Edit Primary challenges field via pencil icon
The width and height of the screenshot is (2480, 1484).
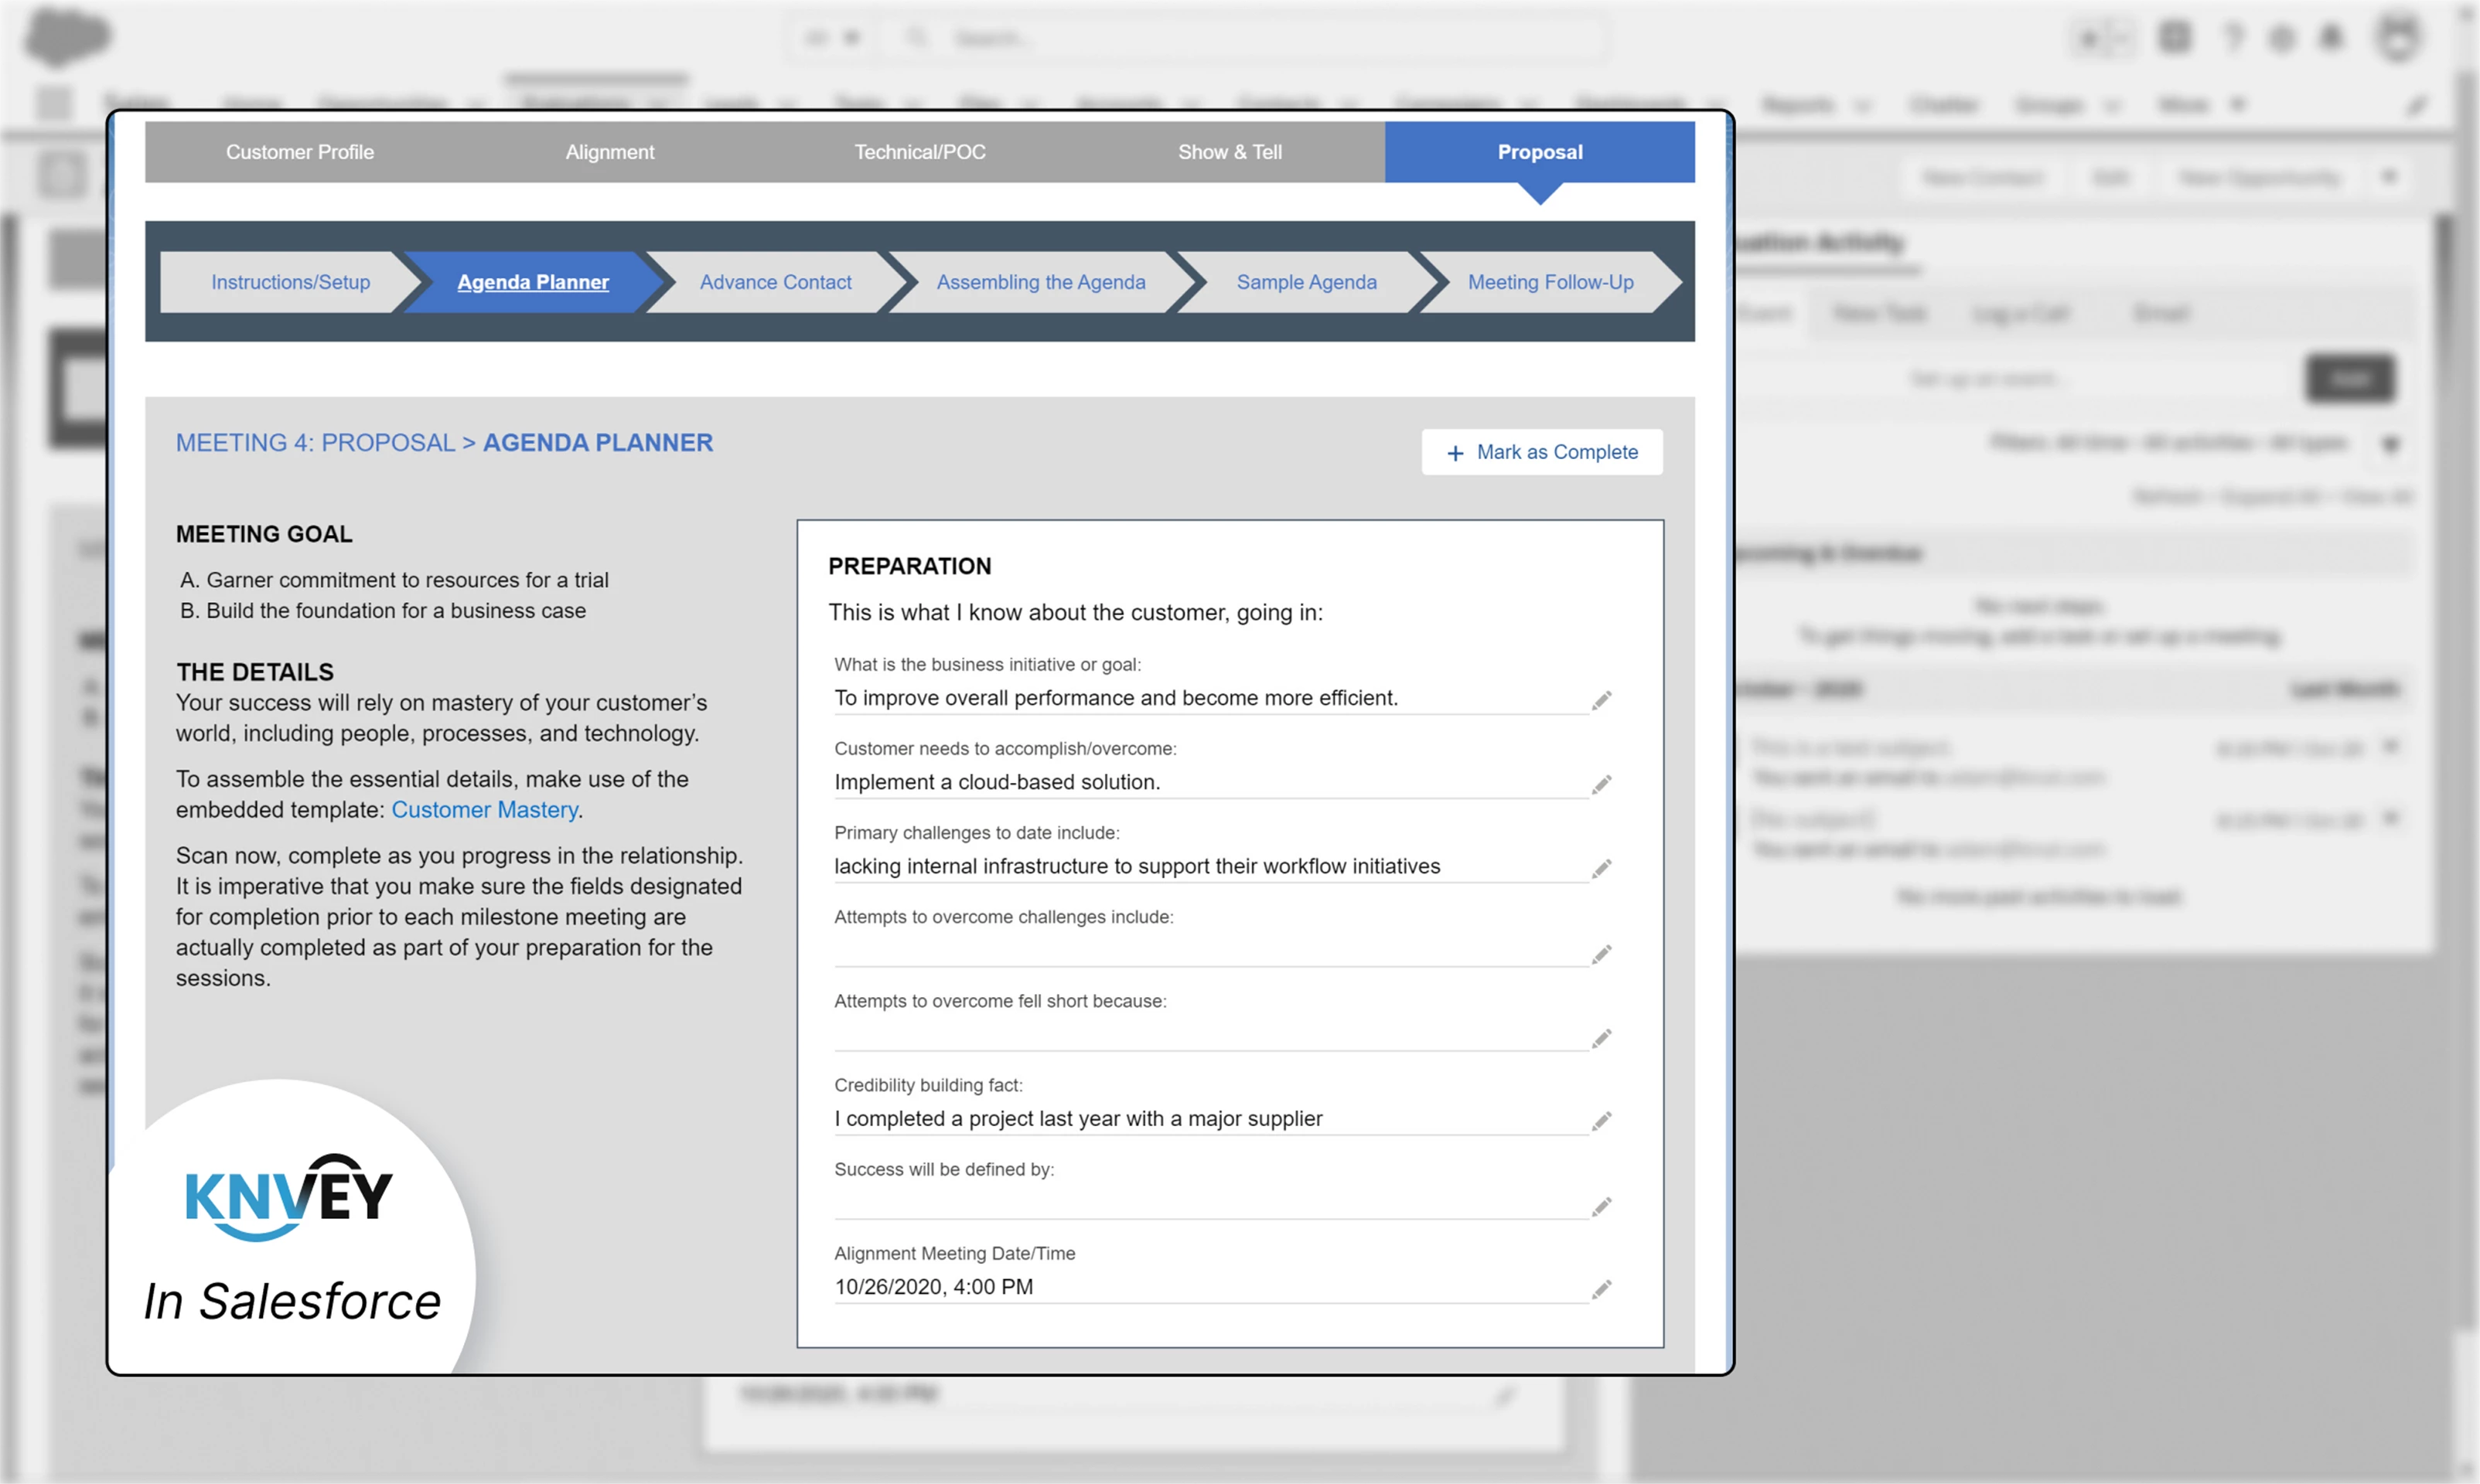pos(1602,868)
